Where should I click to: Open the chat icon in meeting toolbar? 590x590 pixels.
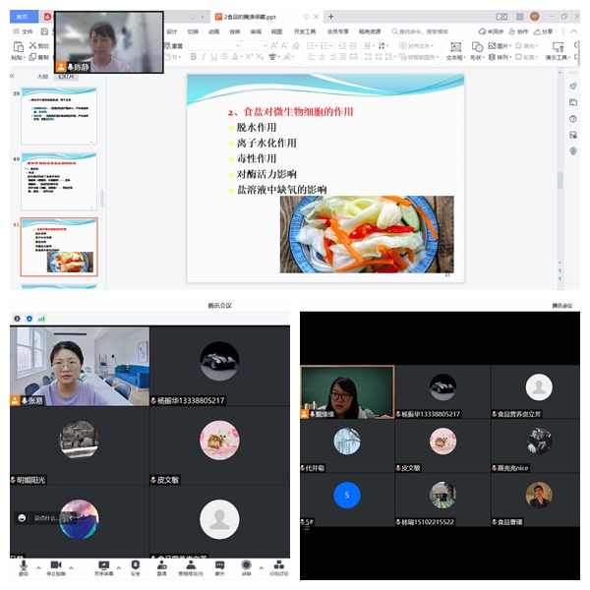pos(219,565)
